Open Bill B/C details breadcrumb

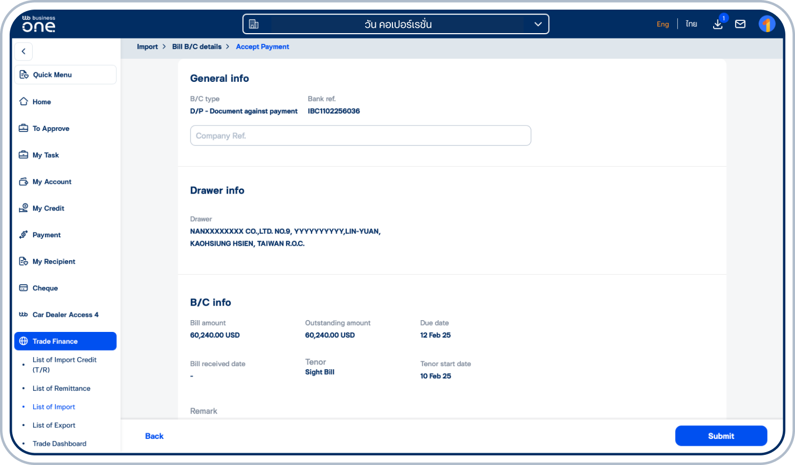[x=196, y=46]
